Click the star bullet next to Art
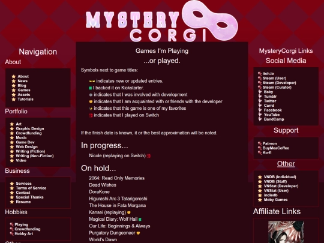Image resolution: width=324 pixels, height=243 pixels. pos(12,124)
